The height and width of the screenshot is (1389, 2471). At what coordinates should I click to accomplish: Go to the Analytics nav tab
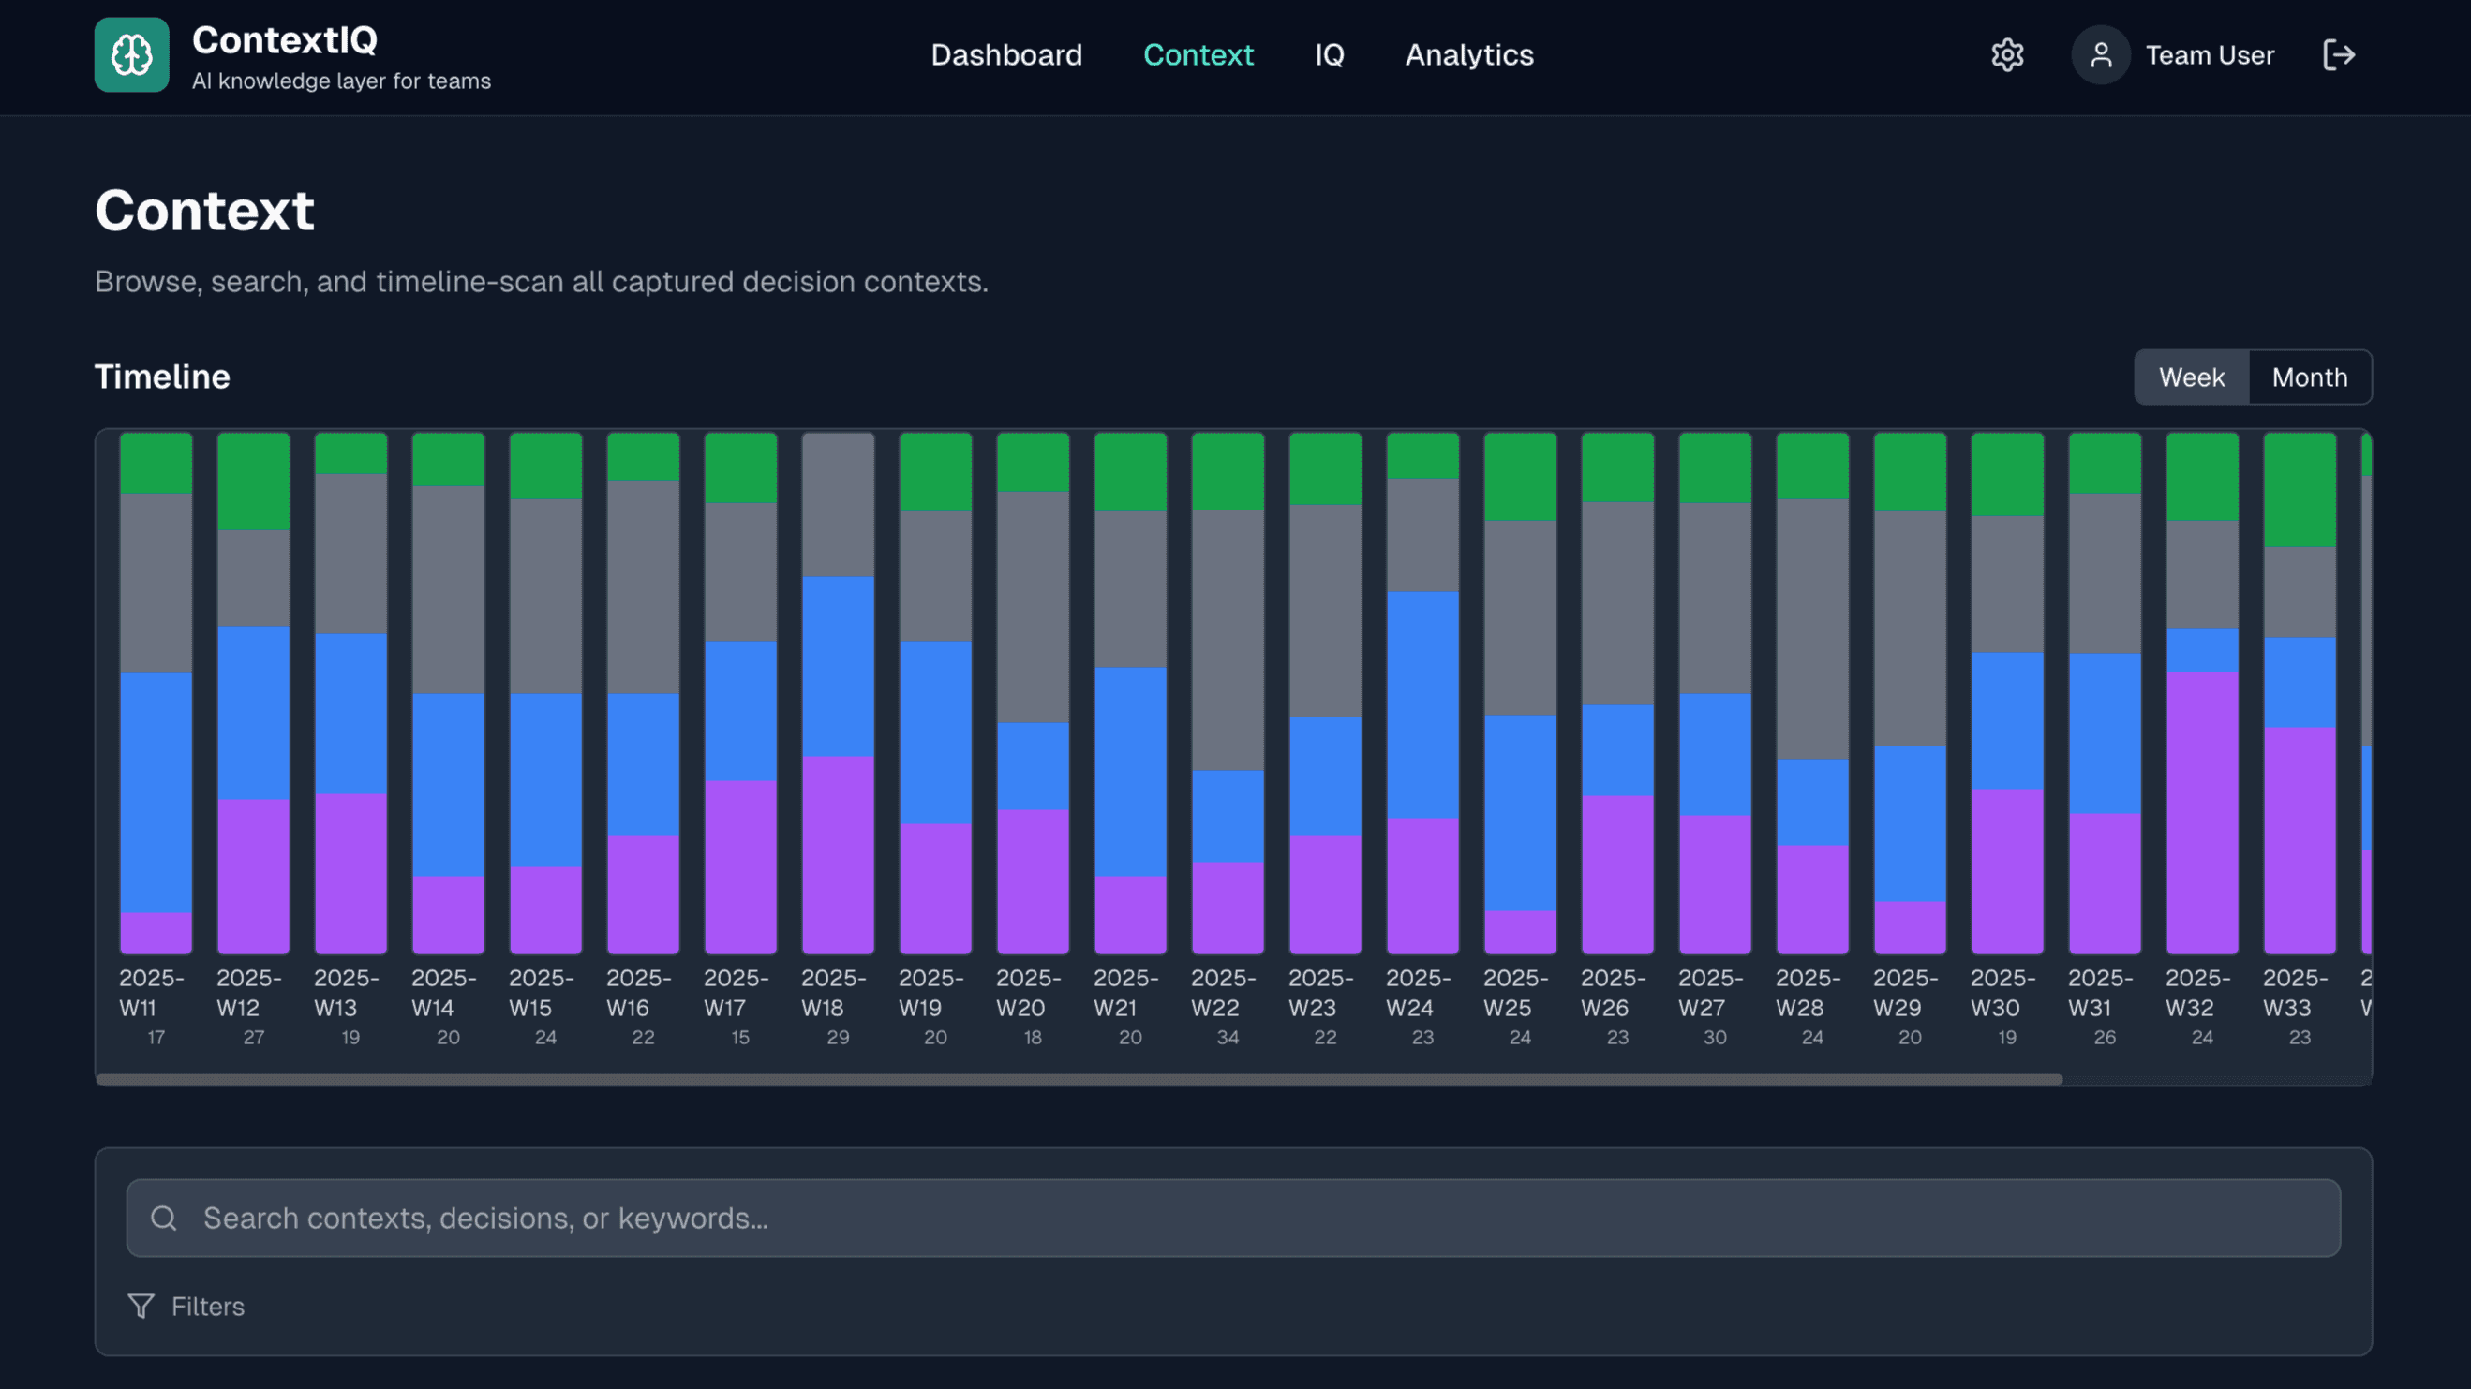click(x=1468, y=54)
